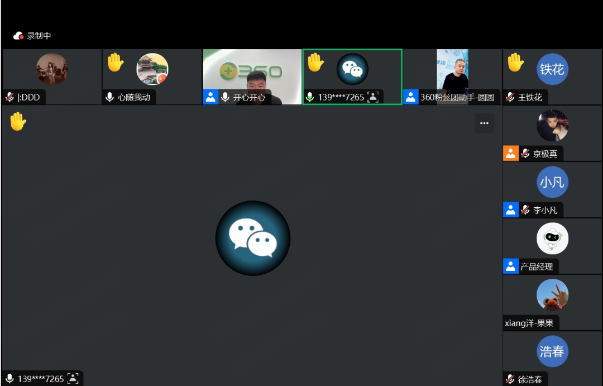Click orange person badge beside 京极真

point(511,154)
